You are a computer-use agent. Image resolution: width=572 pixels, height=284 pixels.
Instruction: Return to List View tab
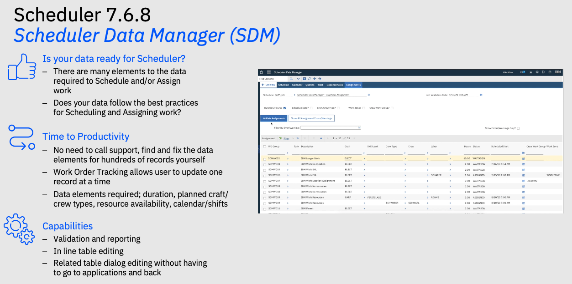coord(268,85)
